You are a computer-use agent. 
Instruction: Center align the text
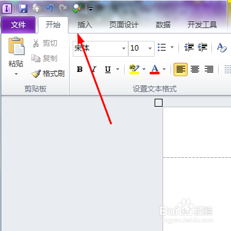pyautogui.click(x=195, y=69)
